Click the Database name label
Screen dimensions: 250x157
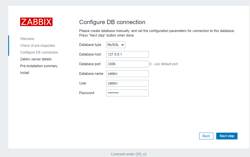pos(91,74)
